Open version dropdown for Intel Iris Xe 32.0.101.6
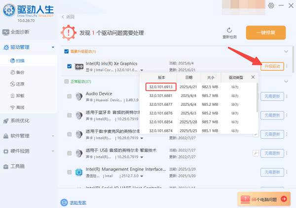 [x=142, y=70]
